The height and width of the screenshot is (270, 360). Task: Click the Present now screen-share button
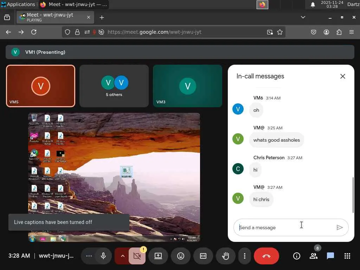158,256
